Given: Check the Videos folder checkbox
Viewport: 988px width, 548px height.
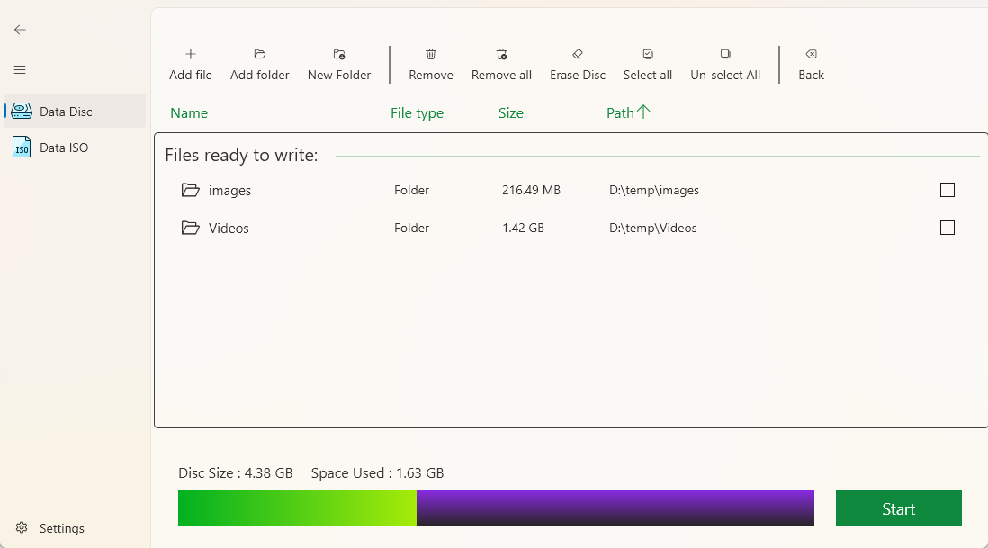Looking at the screenshot, I should [947, 228].
